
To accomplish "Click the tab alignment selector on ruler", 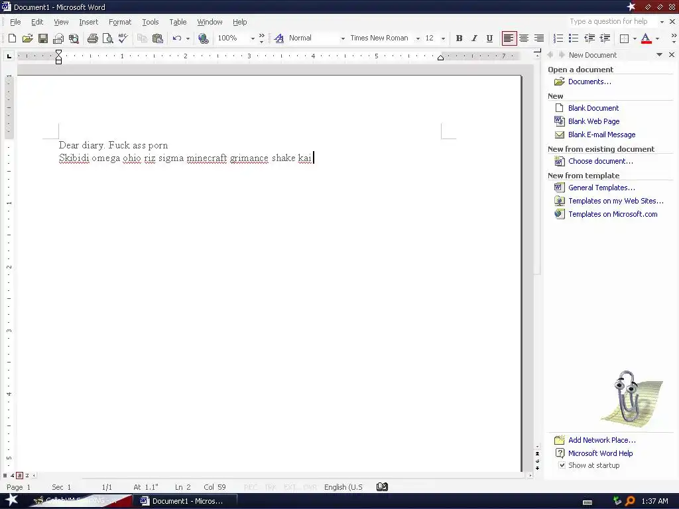I will click(x=9, y=56).
